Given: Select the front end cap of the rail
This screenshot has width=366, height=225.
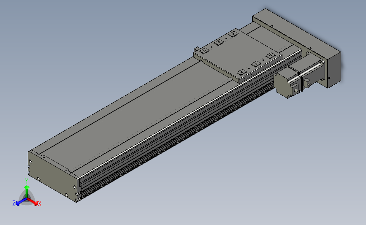Looking at the screenshot, I should tap(53, 176).
